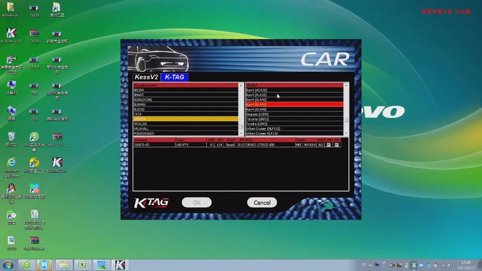Image resolution: width=482 pixels, height=271 pixels.
Task: Switch to the K-TAG tab
Action: tap(174, 77)
